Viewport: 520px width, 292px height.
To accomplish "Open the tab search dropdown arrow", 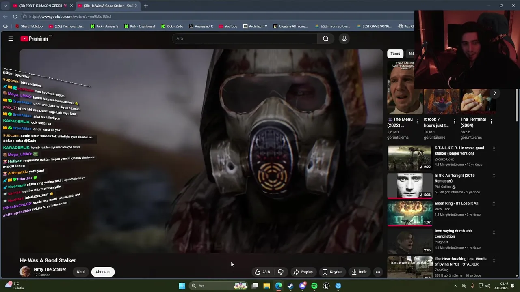I will pyautogui.click(x=5, y=6).
